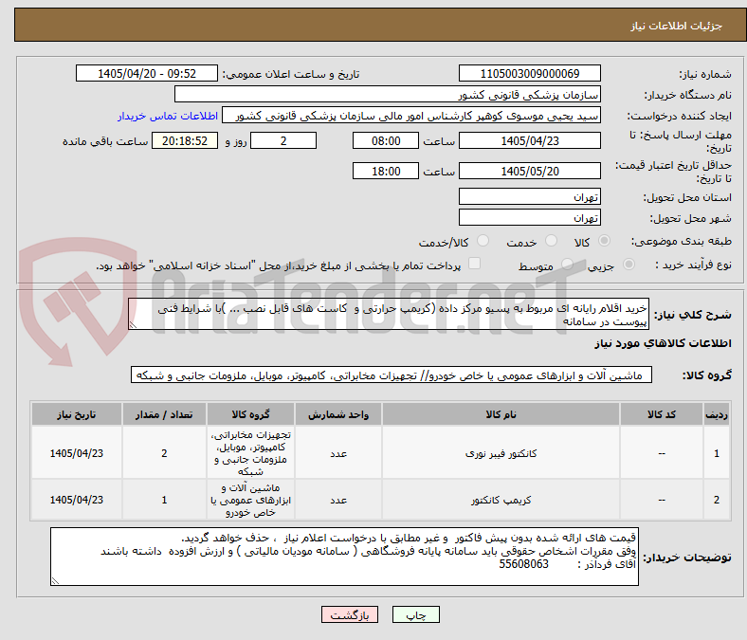
Task: Click the general need description text area
Action: click(x=389, y=314)
